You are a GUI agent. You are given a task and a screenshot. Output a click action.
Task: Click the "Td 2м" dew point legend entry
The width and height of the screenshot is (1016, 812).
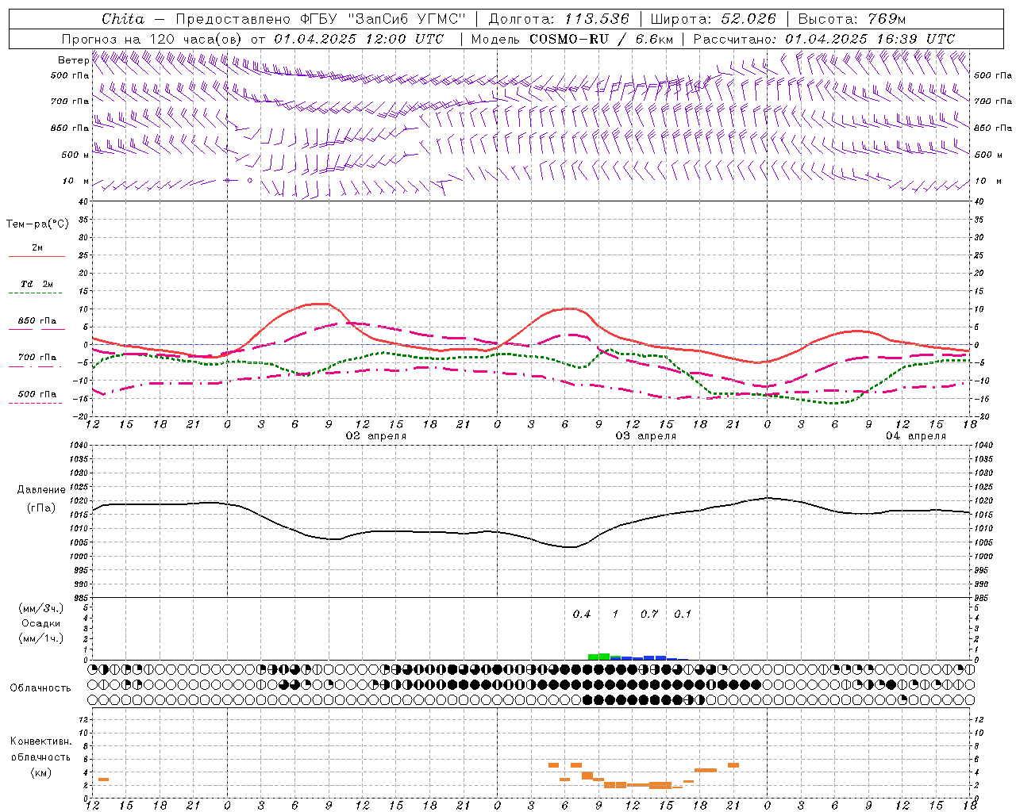coord(37,284)
